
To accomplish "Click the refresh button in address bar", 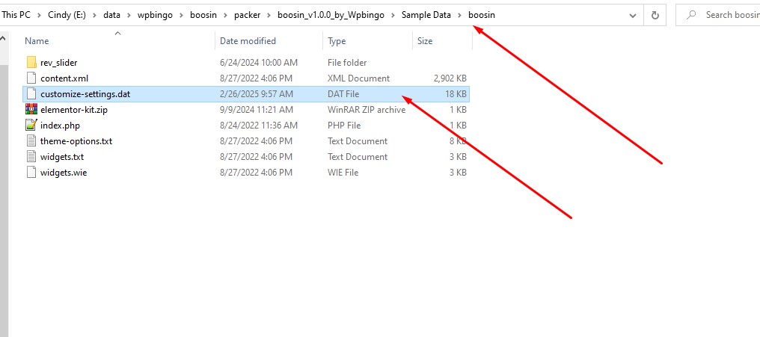I will [655, 15].
